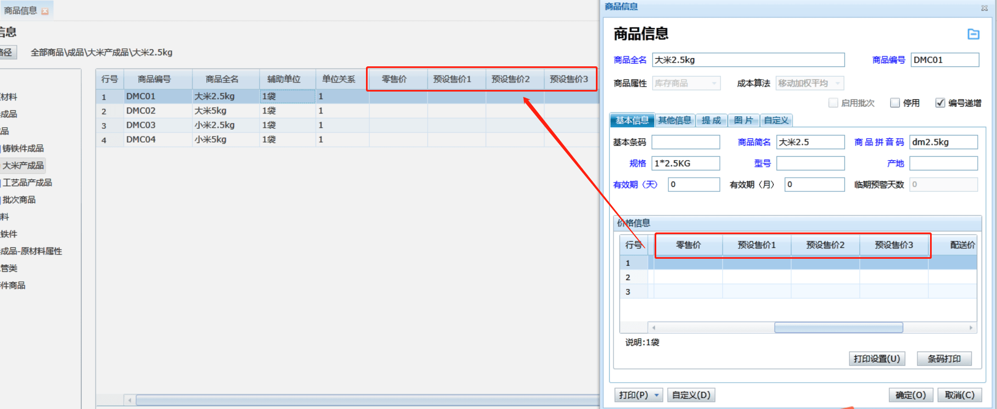
Task: Click the 条码打印 button
Action: [x=944, y=359]
